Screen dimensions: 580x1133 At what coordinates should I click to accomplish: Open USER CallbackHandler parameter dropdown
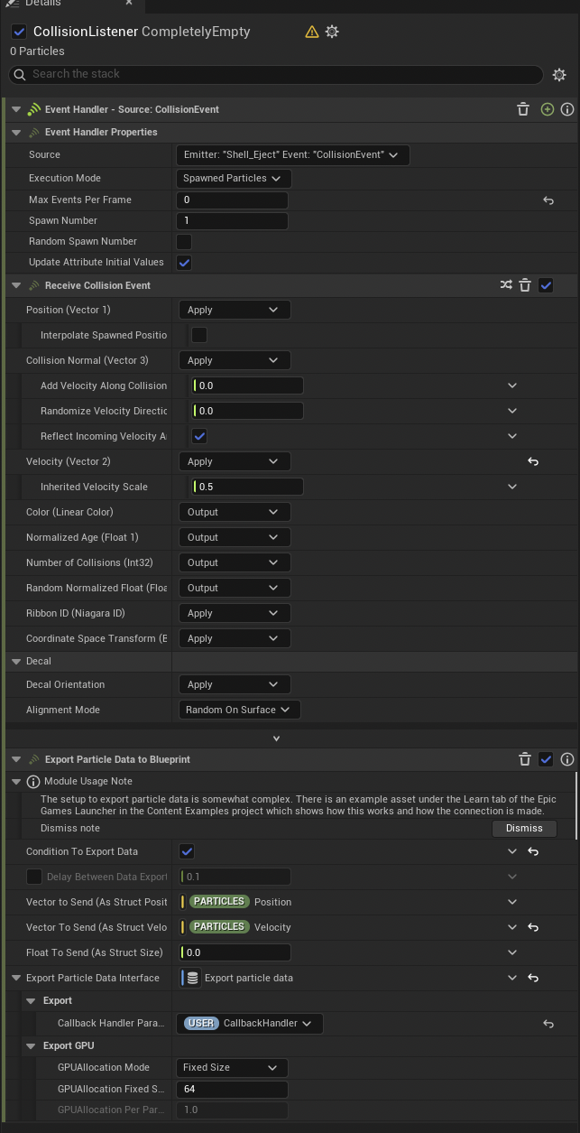pyautogui.click(x=249, y=1024)
